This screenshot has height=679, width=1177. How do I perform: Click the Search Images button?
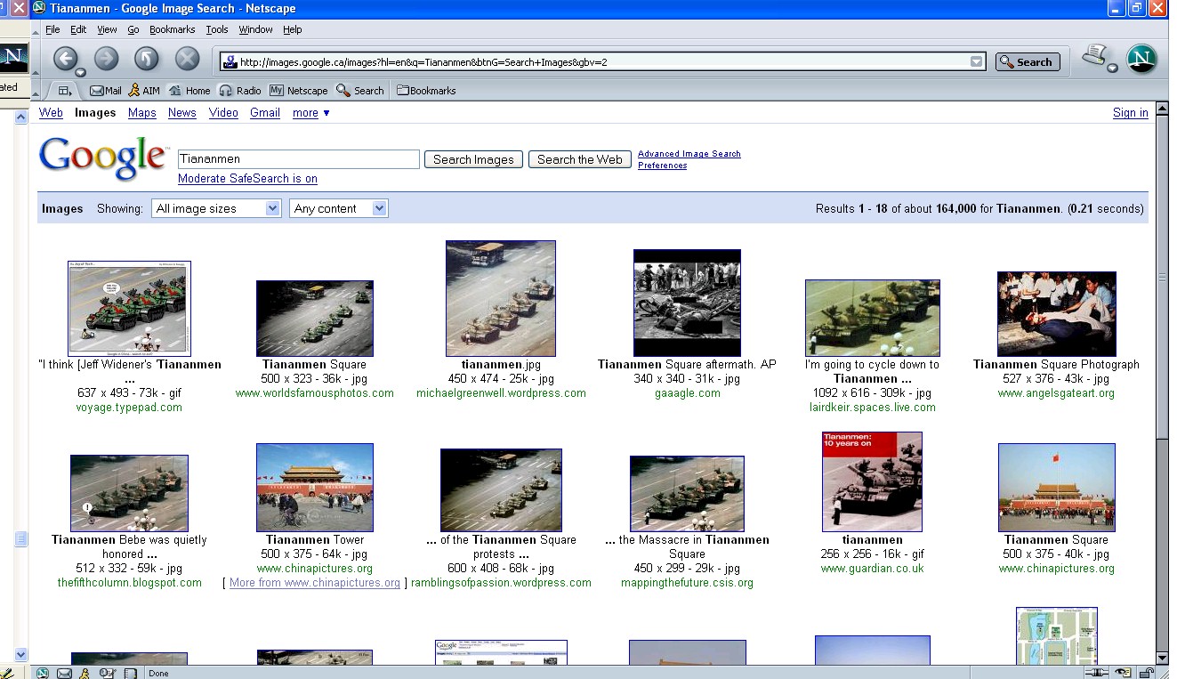473,159
